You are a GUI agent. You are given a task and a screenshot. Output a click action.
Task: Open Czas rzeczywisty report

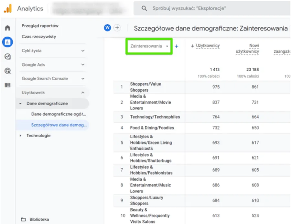tap(39, 37)
